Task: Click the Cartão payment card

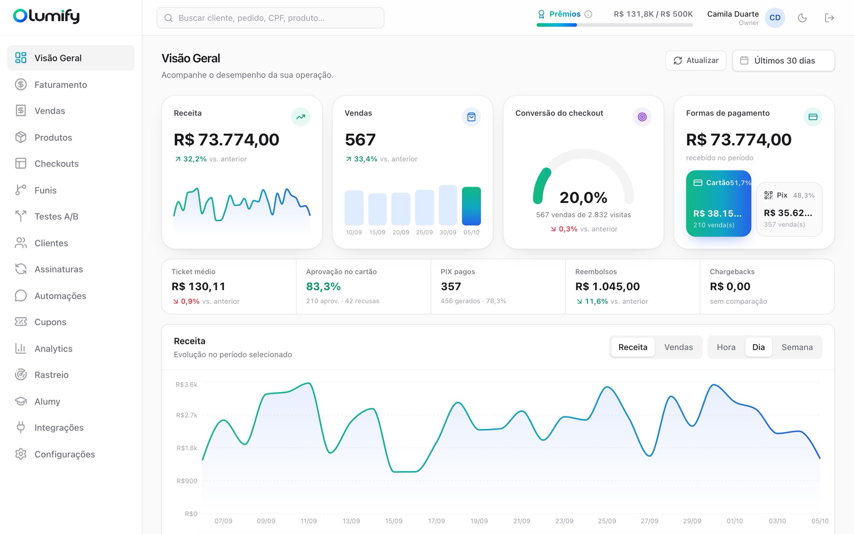Action: click(x=719, y=203)
